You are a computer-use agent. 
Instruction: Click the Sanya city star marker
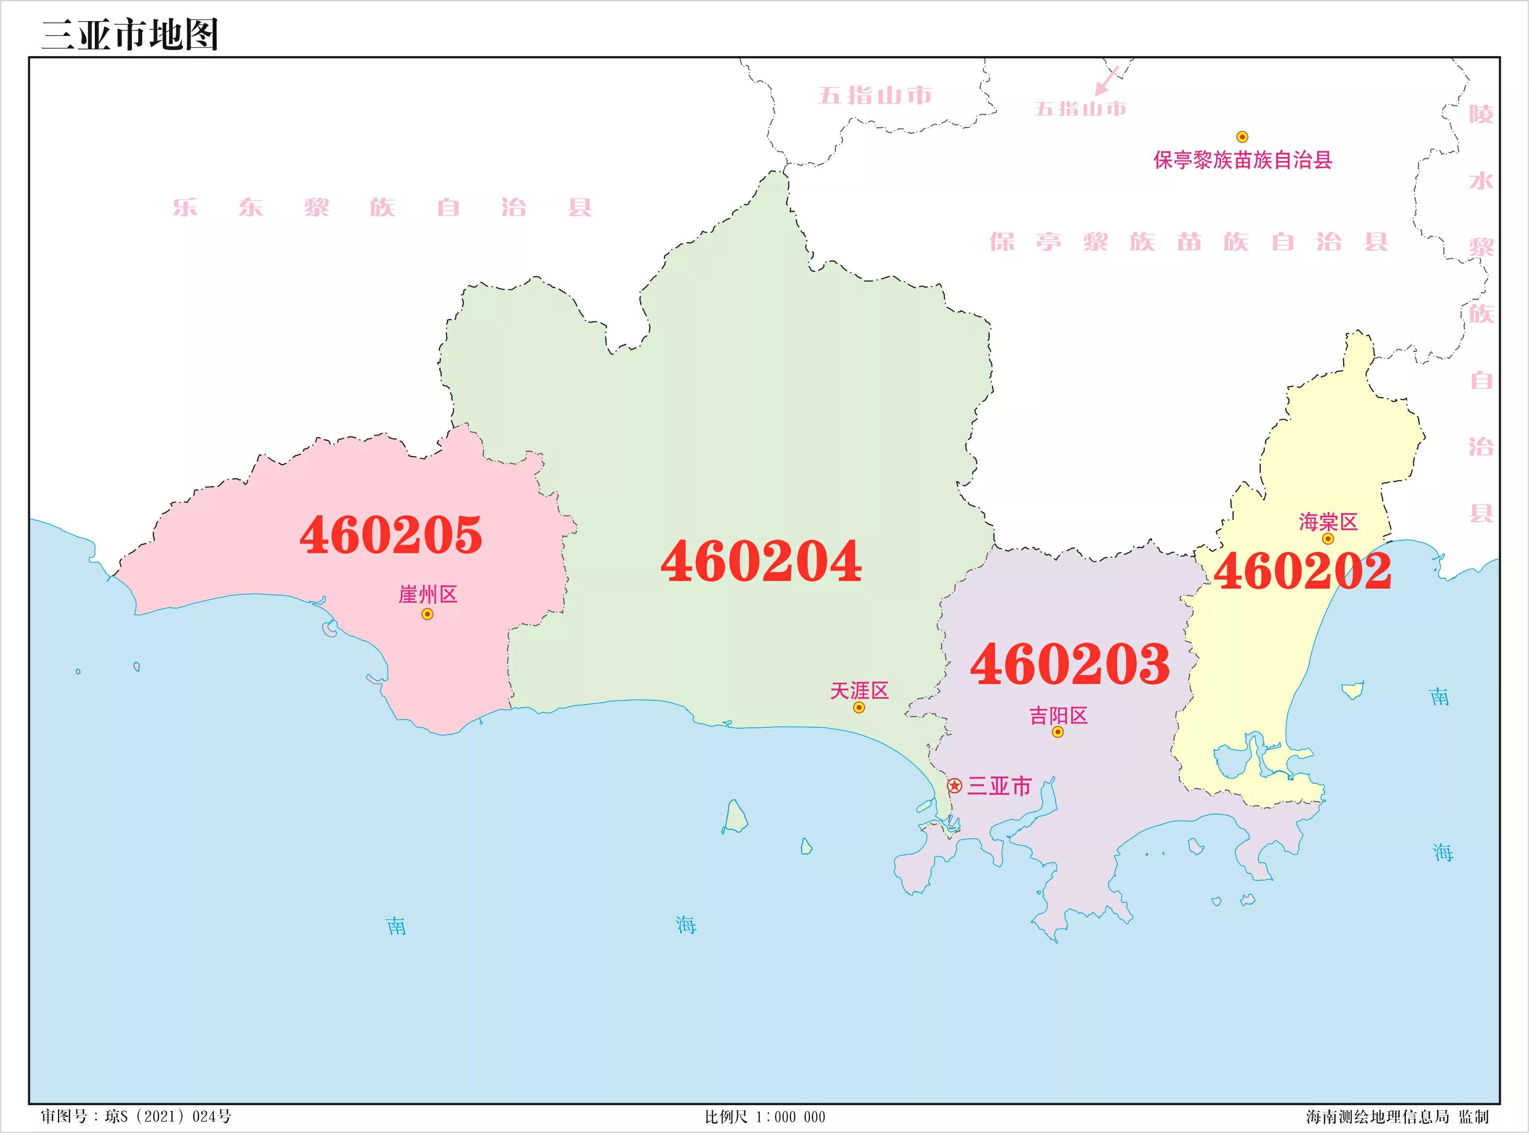[x=954, y=785]
